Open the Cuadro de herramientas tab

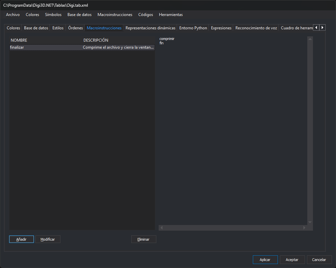297,28
